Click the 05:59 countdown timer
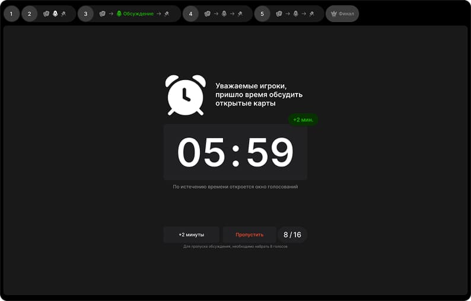This screenshot has width=471, height=301. point(235,152)
